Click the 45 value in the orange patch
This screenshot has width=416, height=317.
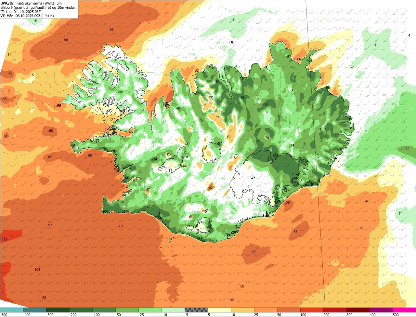pos(131,132)
